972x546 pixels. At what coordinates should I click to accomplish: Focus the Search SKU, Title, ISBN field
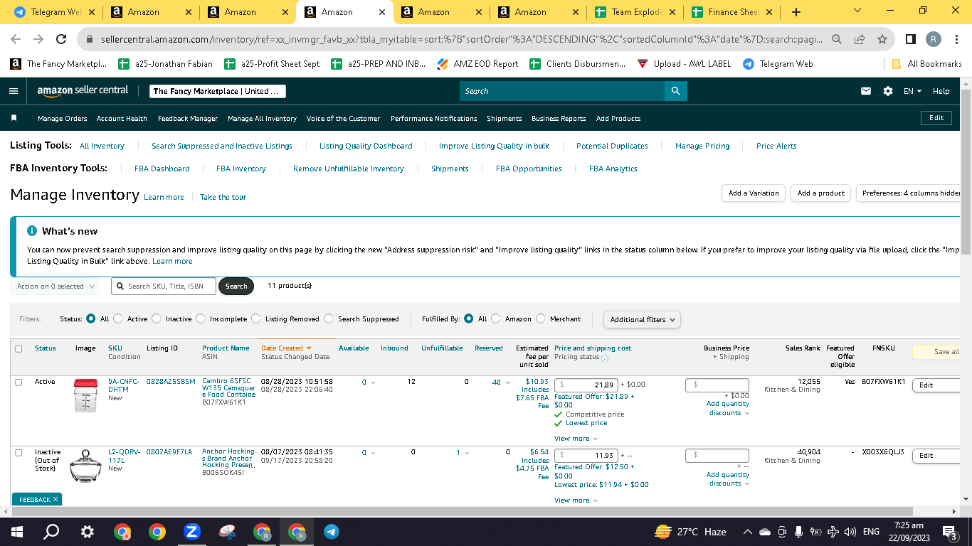pyautogui.click(x=162, y=287)
